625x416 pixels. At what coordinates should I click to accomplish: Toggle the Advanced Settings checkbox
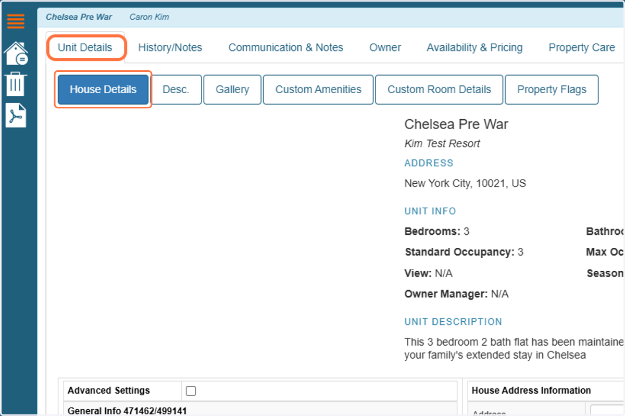pyautogui.click(x=191, y=391)
